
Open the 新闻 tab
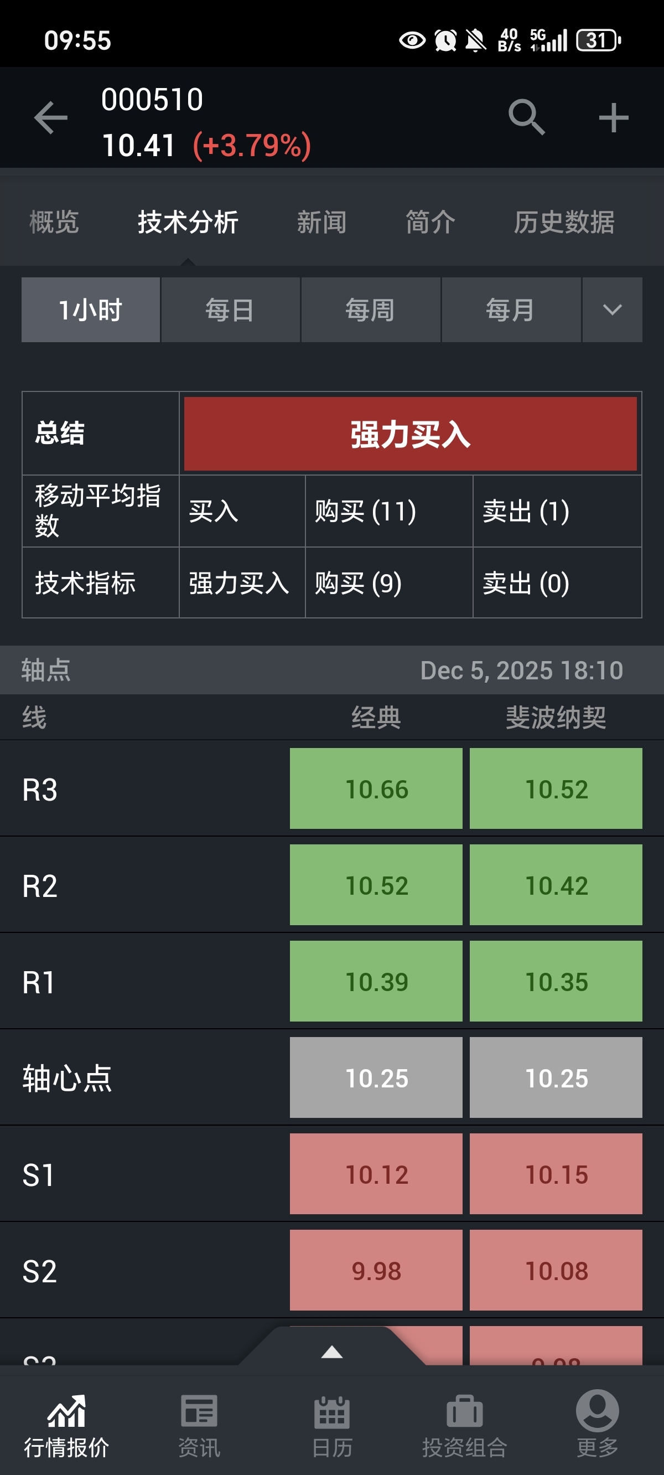click(321, 222)
